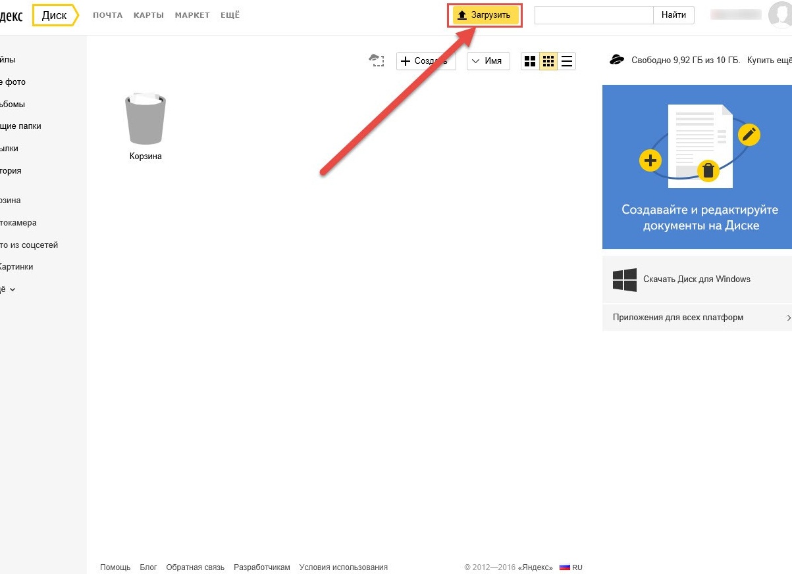This screenshot has width=792, height=574.
Task: Click the cloud selection icon near Создать
Action: (376, 60)
